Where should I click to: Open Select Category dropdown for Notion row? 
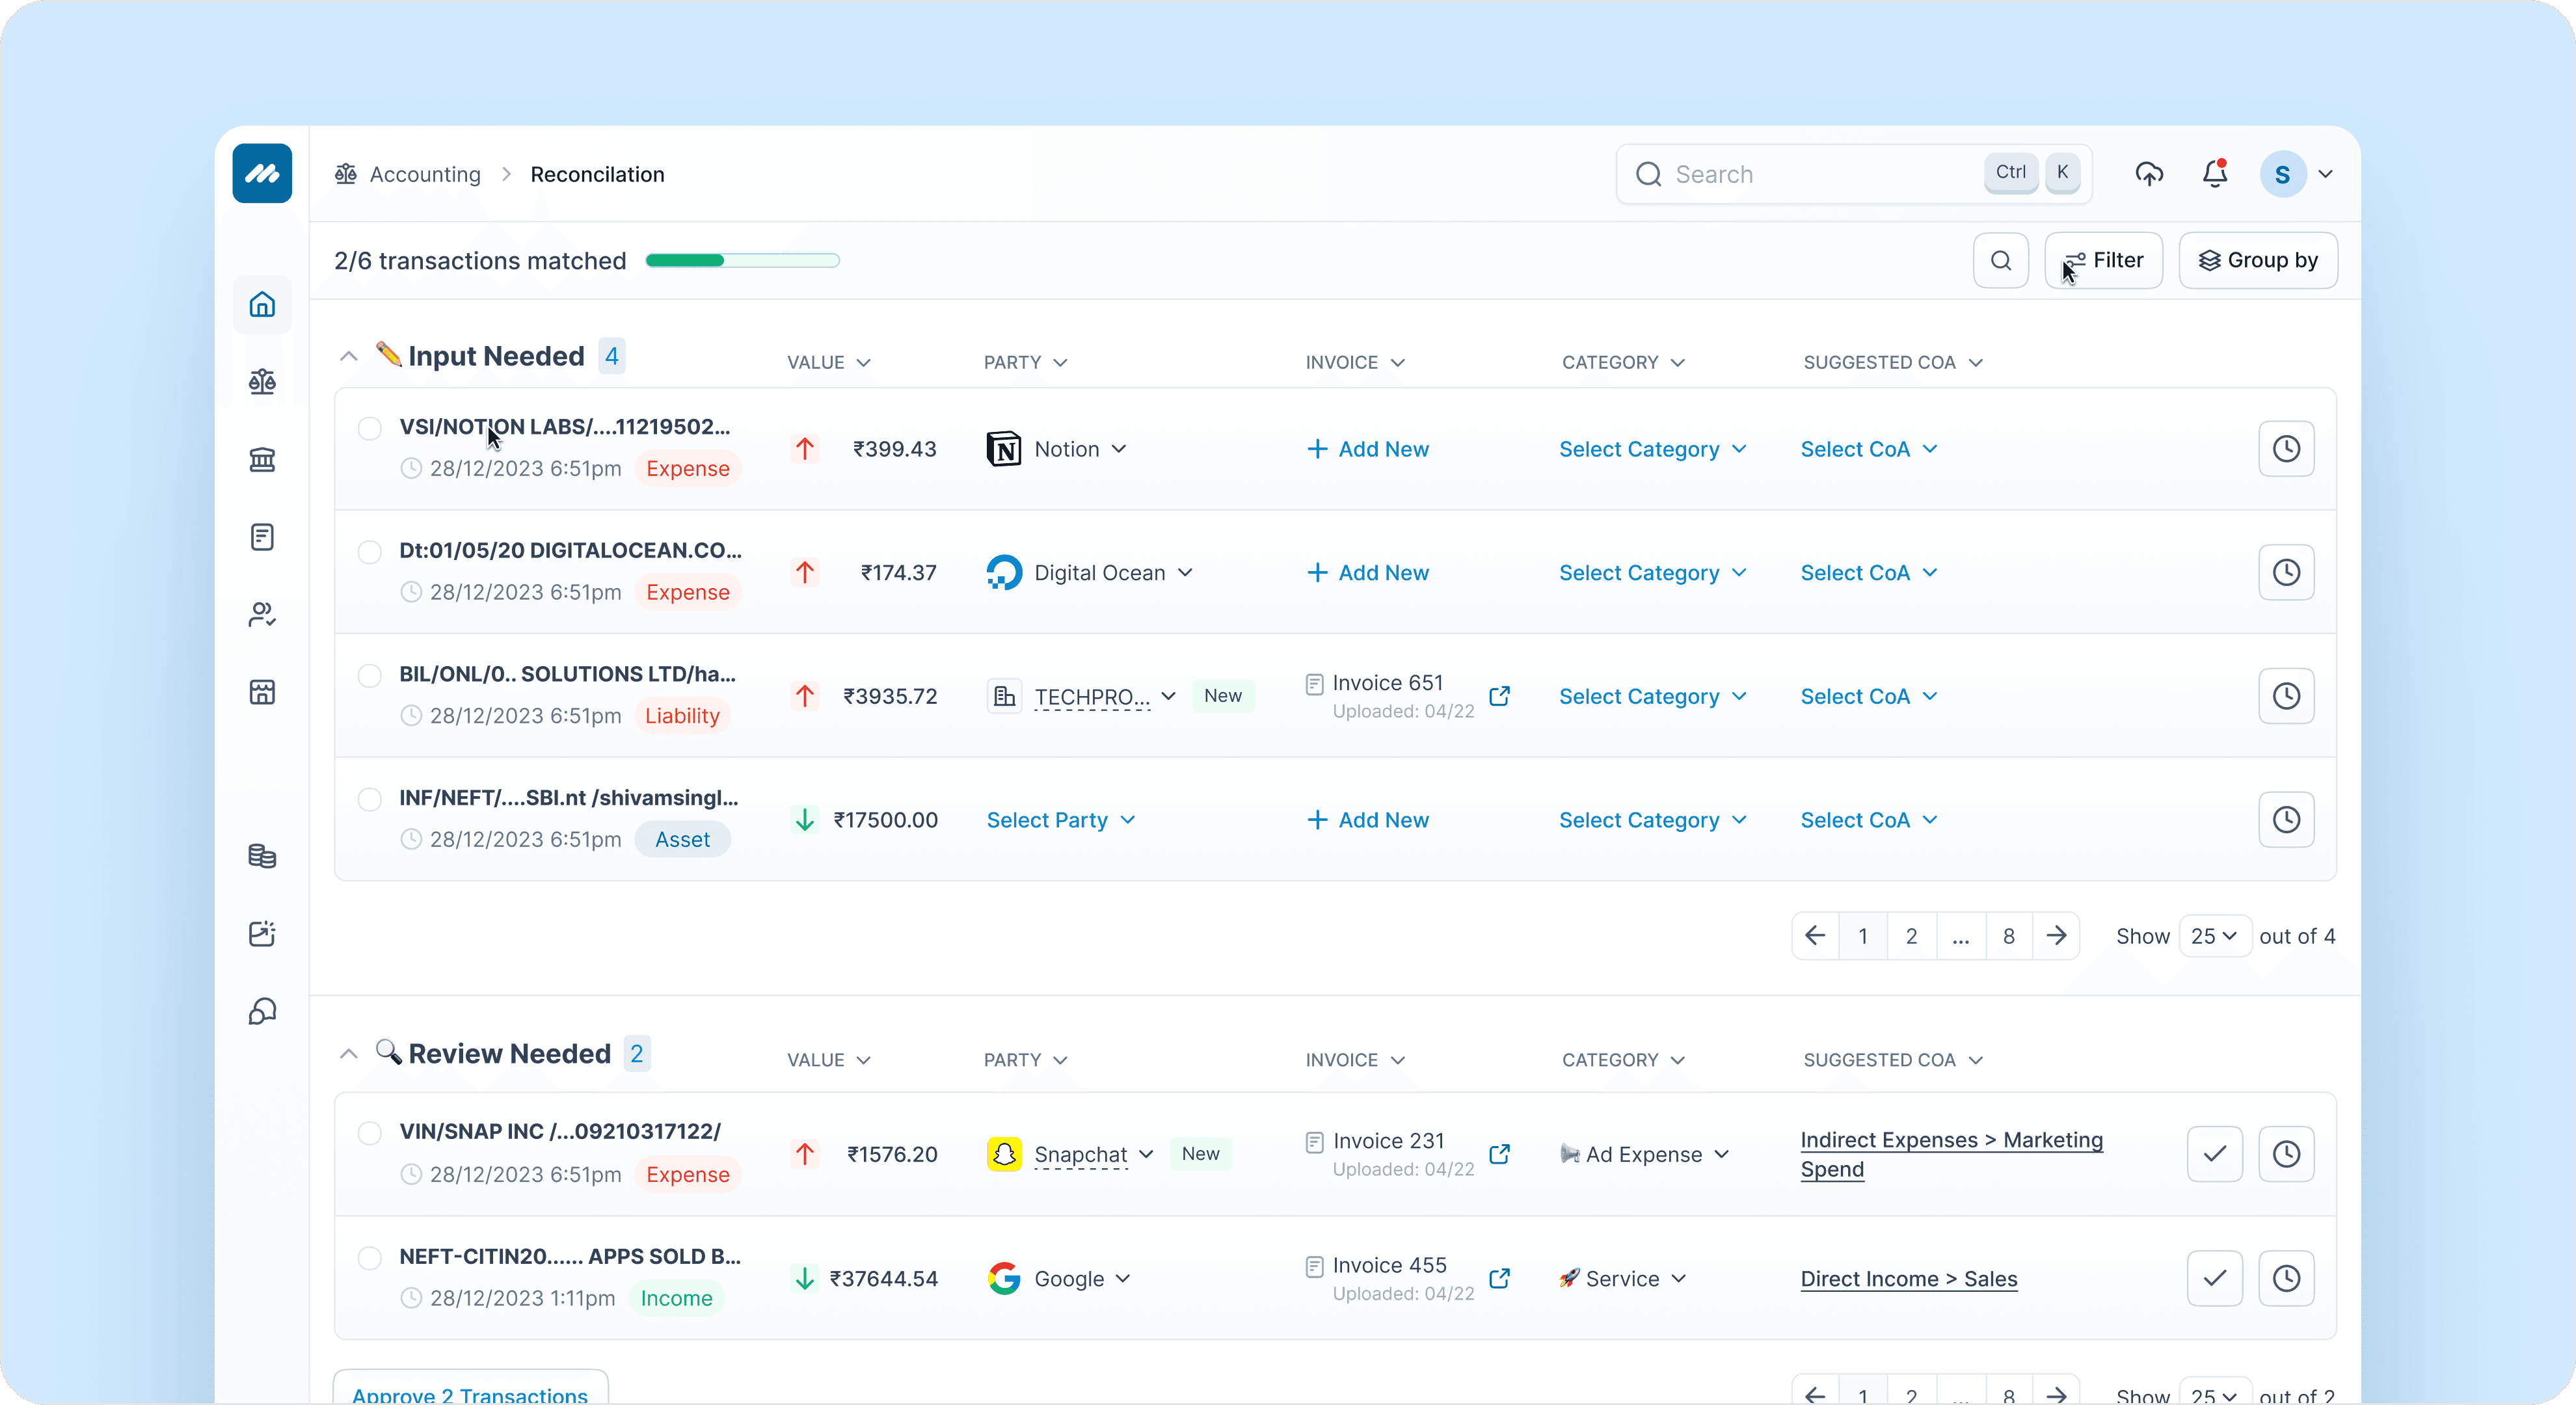(1652, 449)
